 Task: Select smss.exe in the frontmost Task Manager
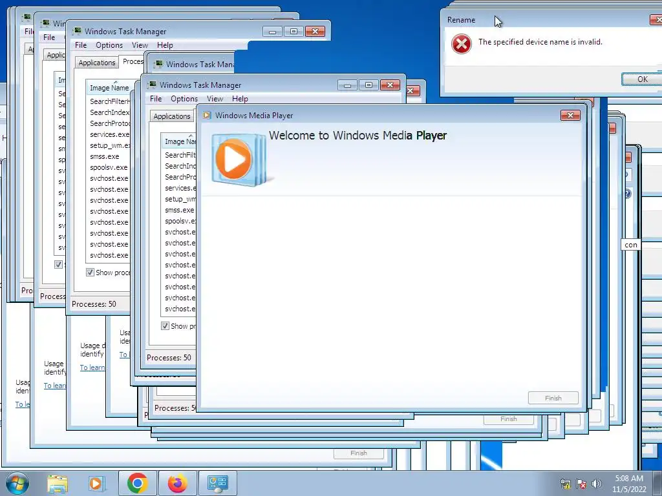[x=180, y=210]
